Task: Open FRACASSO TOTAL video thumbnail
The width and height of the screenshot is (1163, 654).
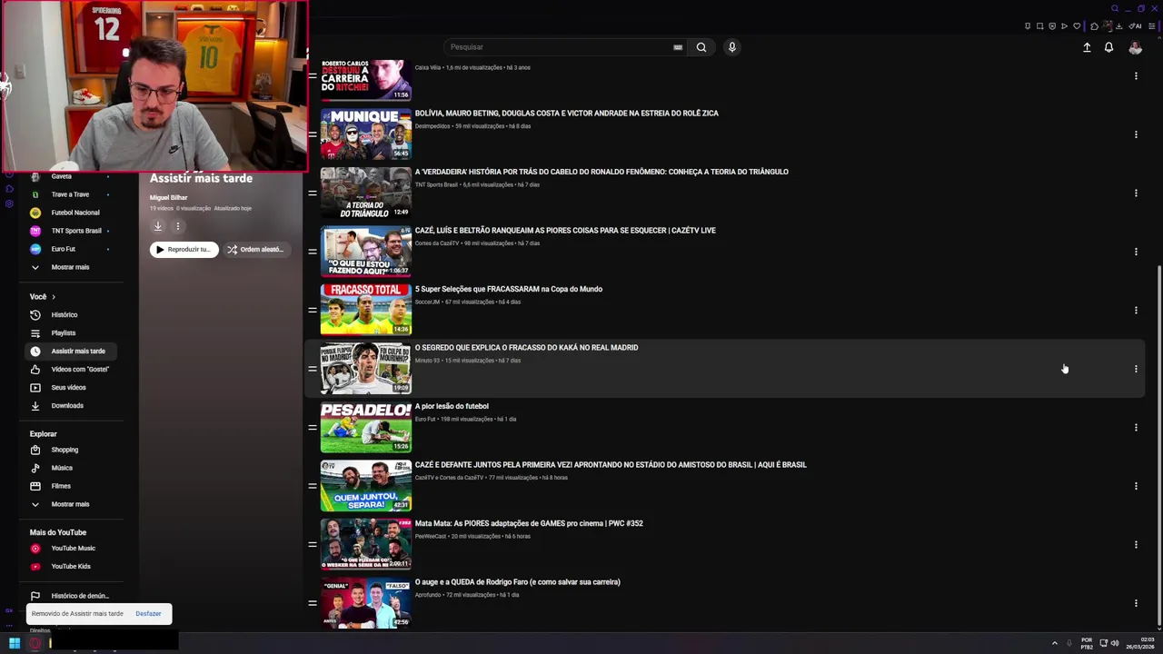Action: [x=366, y=311]
